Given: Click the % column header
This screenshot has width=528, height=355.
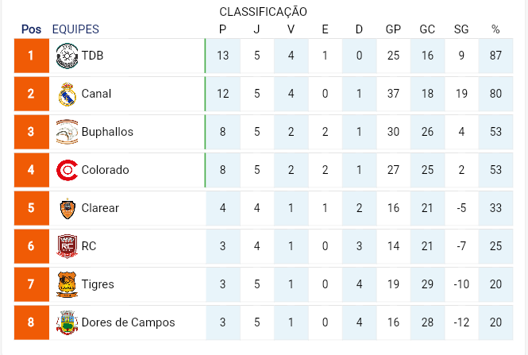Looking at the screenshot, I should 495,29.
